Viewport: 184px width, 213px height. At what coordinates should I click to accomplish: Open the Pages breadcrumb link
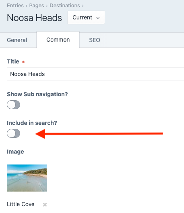pyautogui.click(x=37, y=6)
